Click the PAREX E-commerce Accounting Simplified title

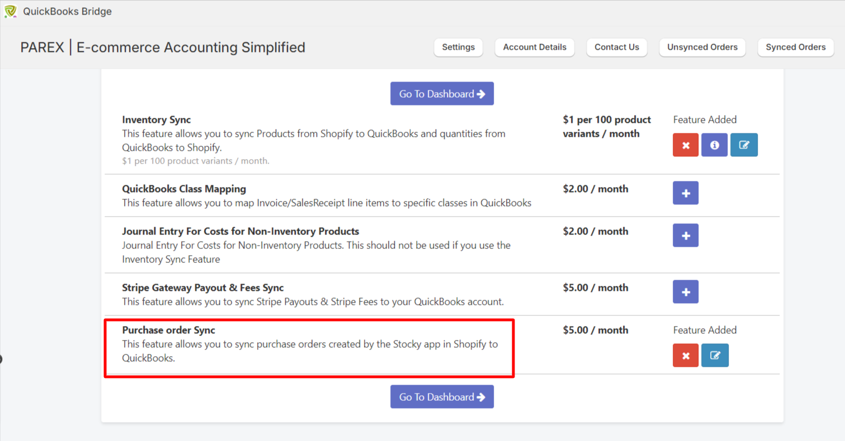(163, 47)
